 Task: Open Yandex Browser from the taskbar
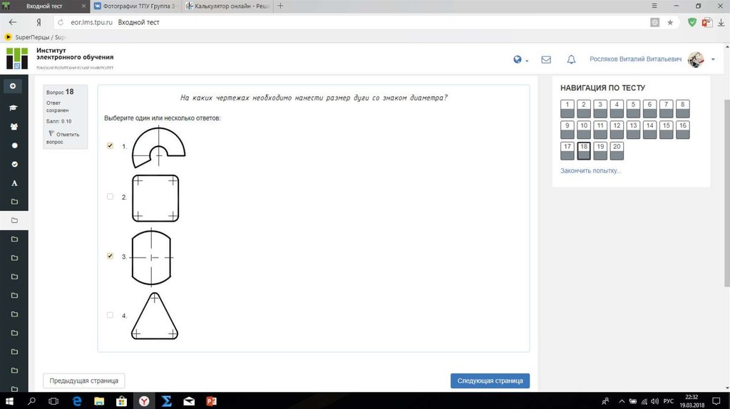[144, 401]
